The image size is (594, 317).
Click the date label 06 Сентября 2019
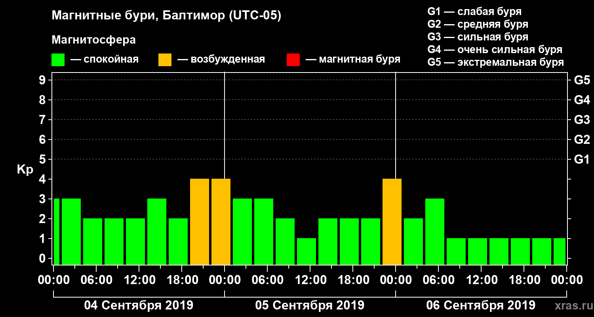[x=481, y=306]
